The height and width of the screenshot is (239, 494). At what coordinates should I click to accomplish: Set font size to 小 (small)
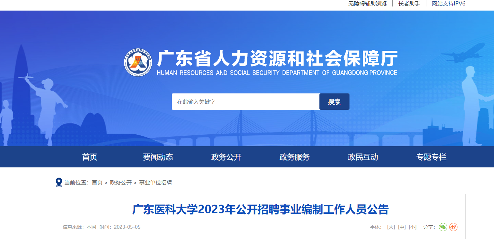click(x=413, y=227)
